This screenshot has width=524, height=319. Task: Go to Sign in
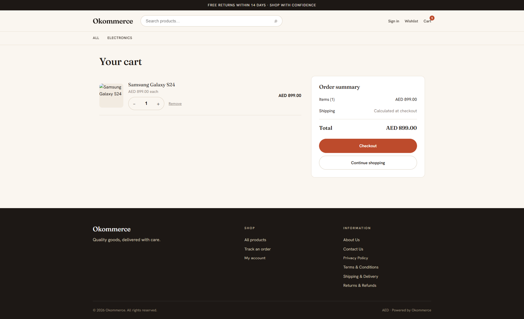(393, 21)
